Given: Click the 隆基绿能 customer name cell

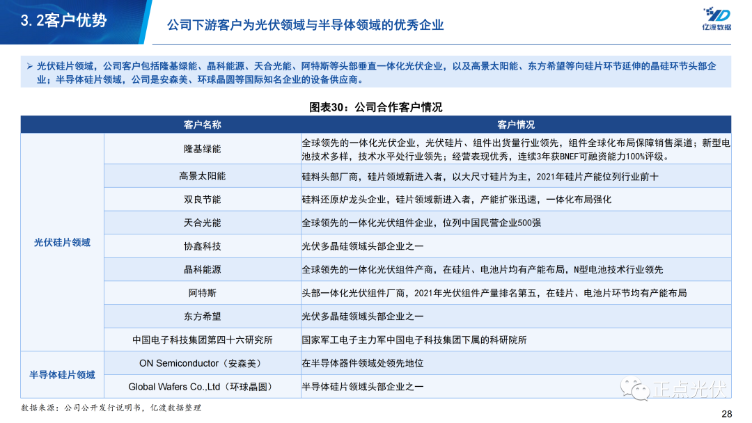Looking at the screenshot, I should 203,149.
